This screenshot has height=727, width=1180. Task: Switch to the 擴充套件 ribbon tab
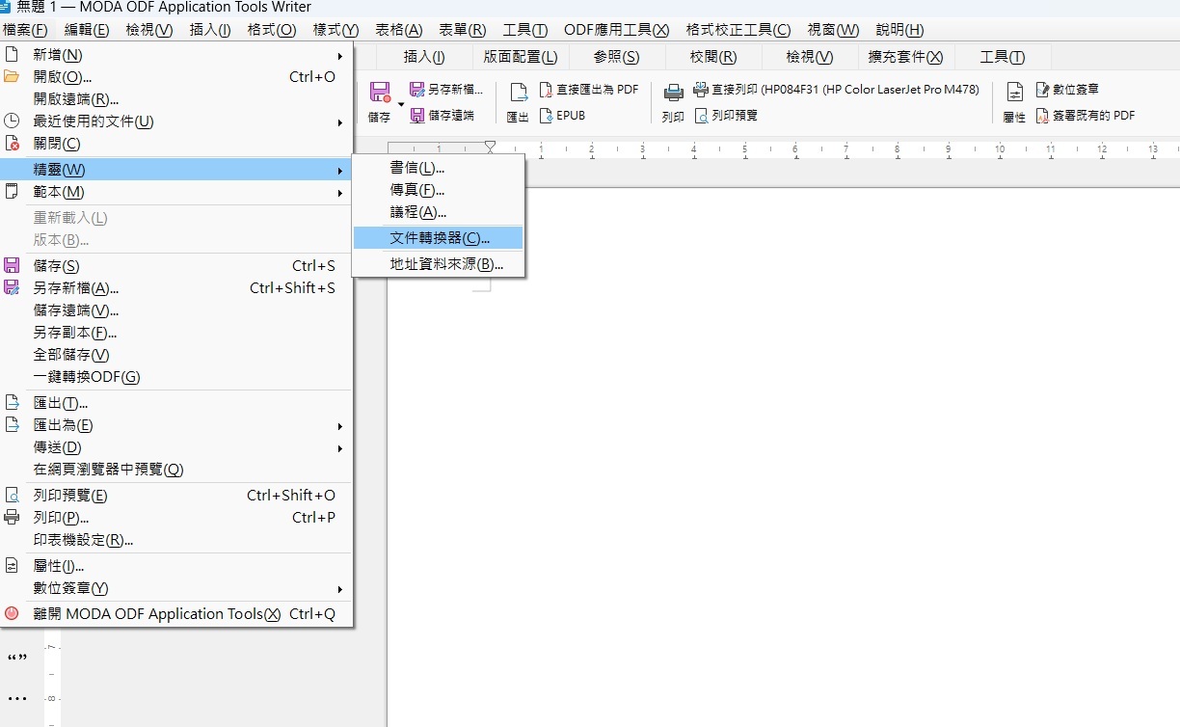pos(905,57)
